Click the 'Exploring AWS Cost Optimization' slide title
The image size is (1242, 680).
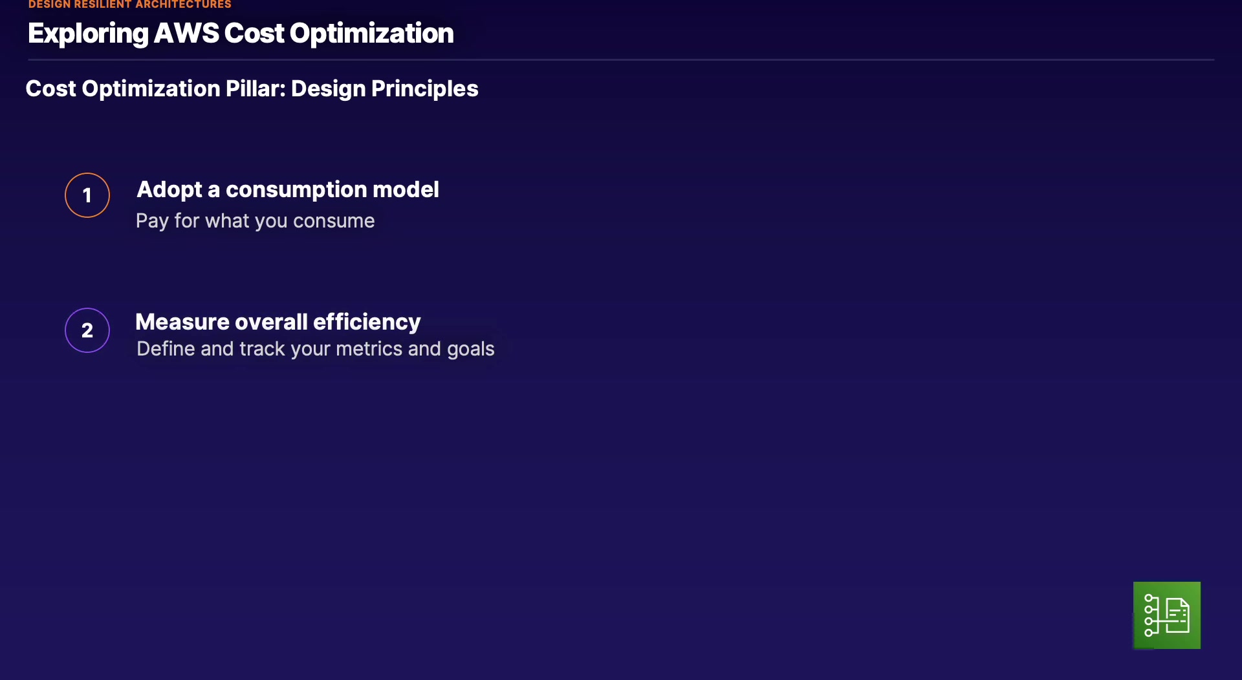coord(241,34)
